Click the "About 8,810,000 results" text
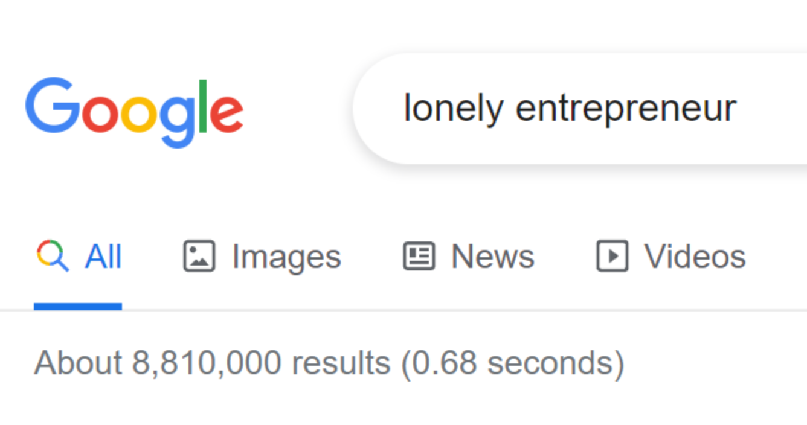 tap(212, 363)
